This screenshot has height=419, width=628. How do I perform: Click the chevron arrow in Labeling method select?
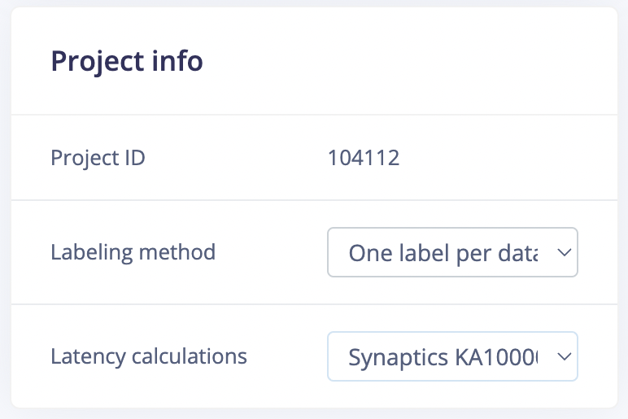[564, 253]
